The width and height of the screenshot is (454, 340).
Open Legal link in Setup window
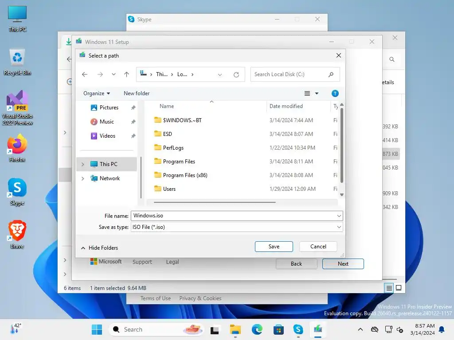point(172,262)
